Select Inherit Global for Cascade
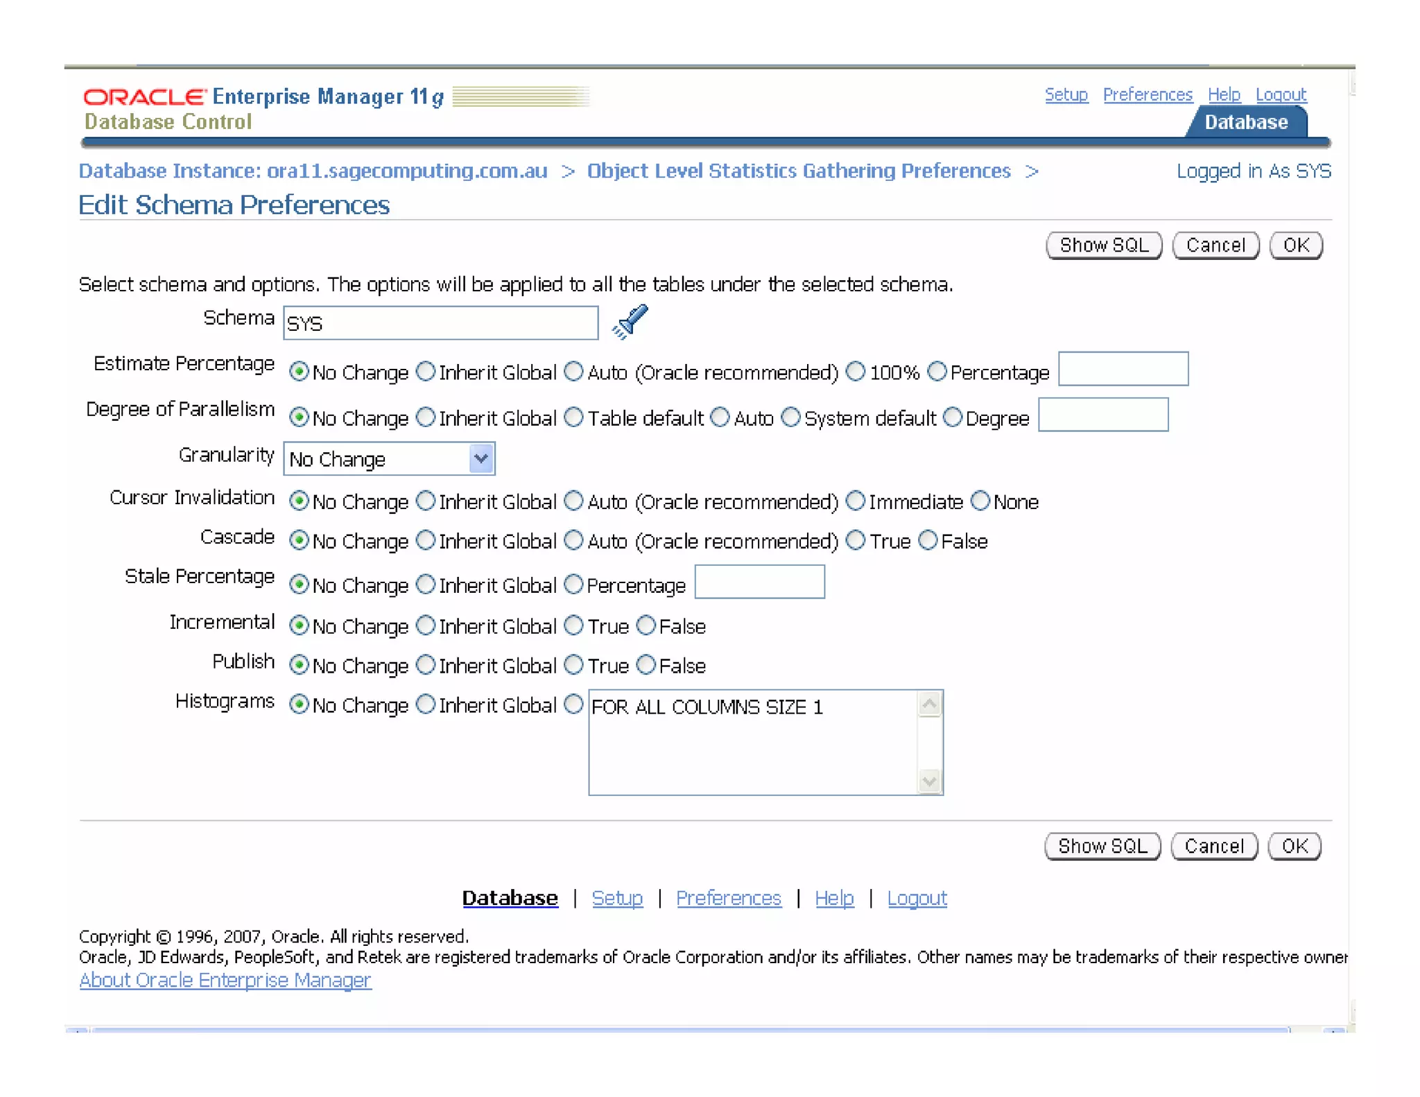 click(x=426, y=540)
